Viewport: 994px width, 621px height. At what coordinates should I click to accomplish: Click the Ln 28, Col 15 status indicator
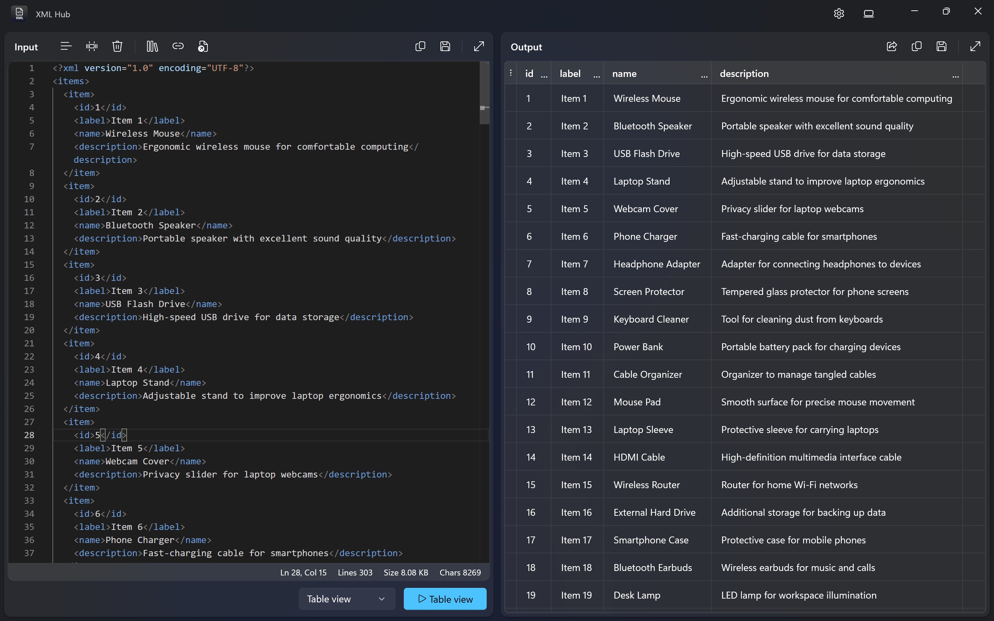[x=303, y=572]
